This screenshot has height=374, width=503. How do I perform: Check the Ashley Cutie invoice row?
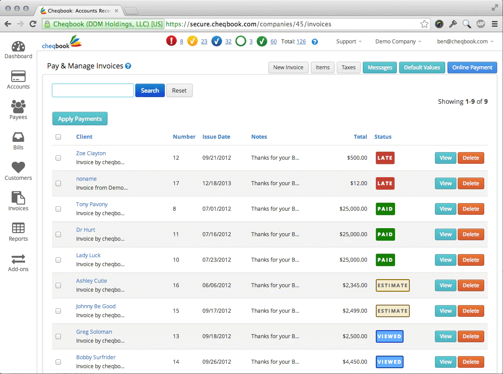click(x=58, y=285)
